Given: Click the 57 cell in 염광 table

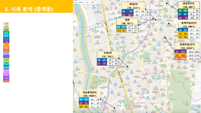Looking at the screenshot, I should click(123, 27).
